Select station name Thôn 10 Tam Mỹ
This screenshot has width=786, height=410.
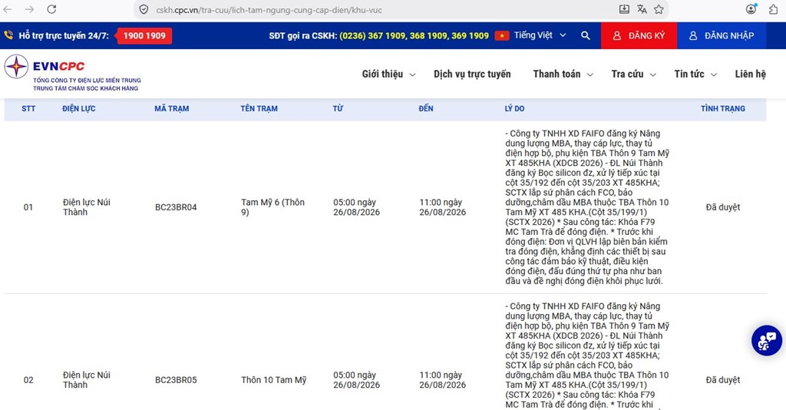274,380
